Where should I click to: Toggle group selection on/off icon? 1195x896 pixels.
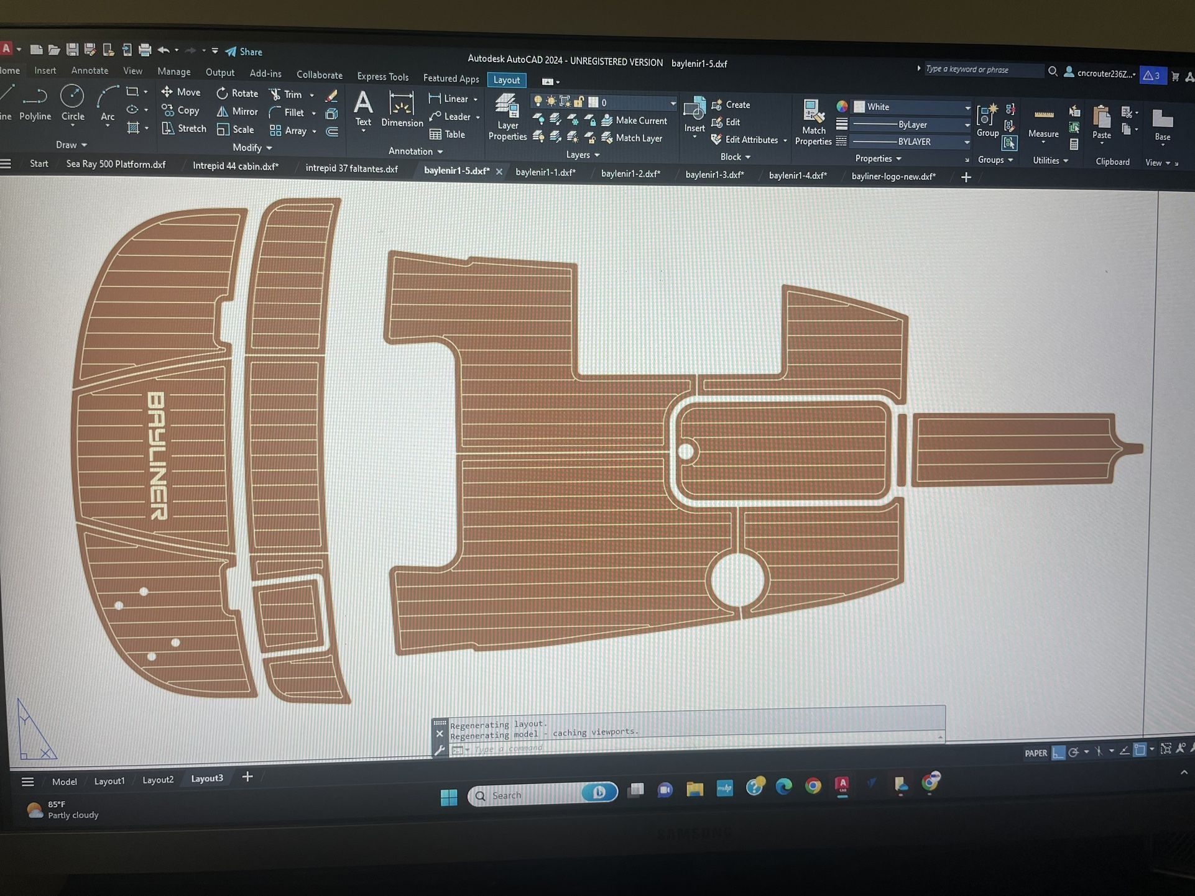coord(1010,144)
